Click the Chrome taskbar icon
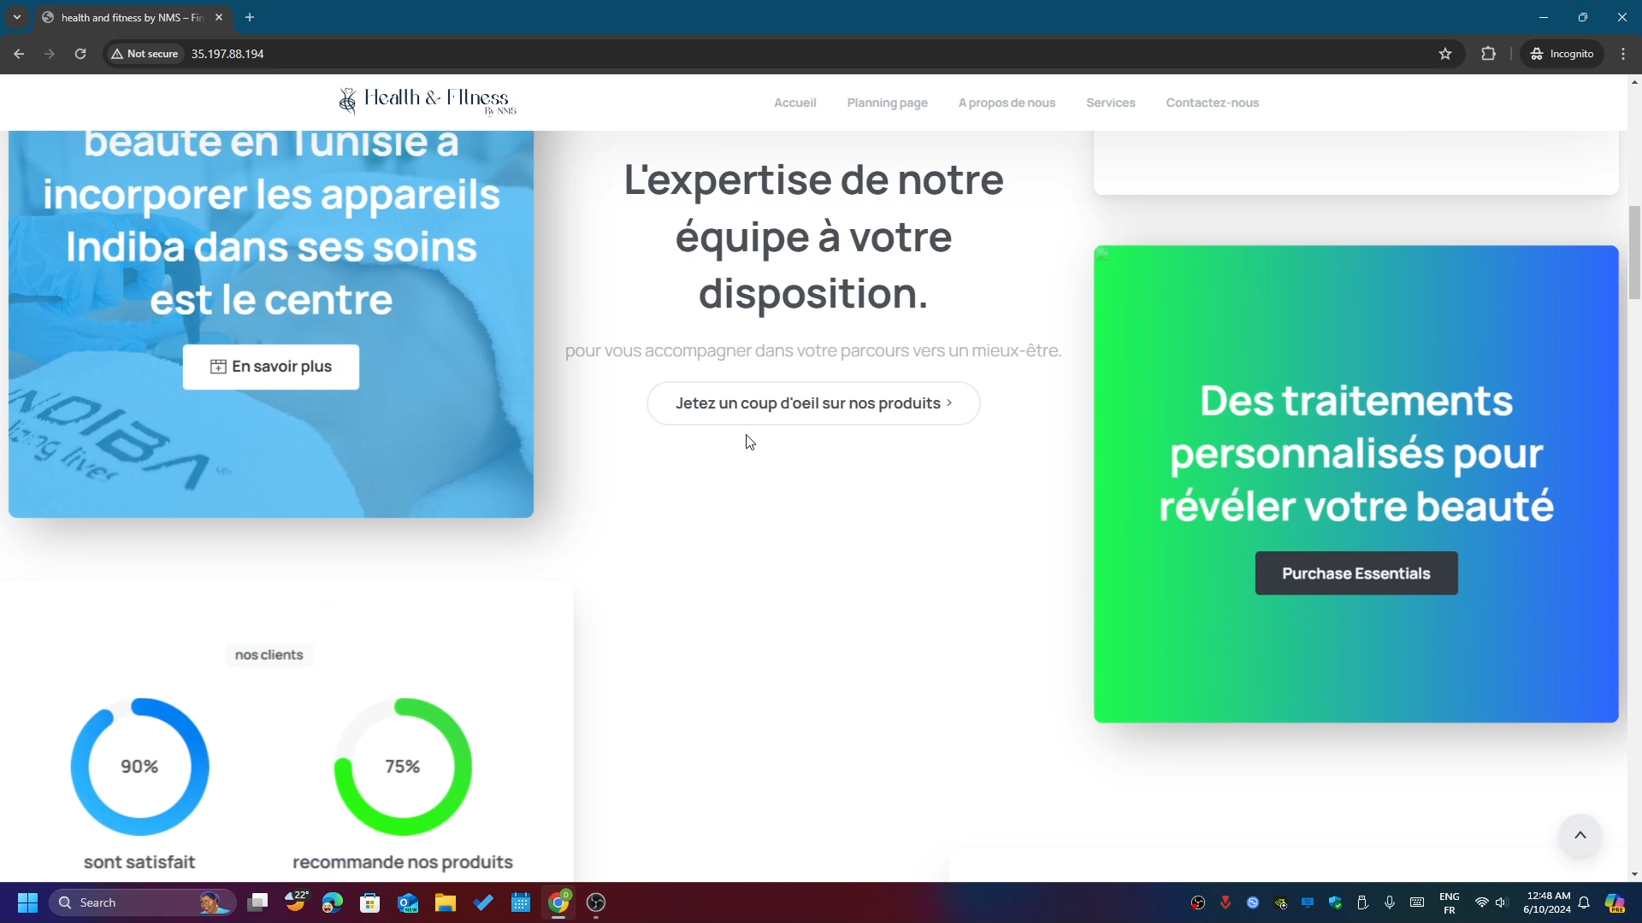Viewport: 1642px width, 923px height. click(x=559, y=902)
